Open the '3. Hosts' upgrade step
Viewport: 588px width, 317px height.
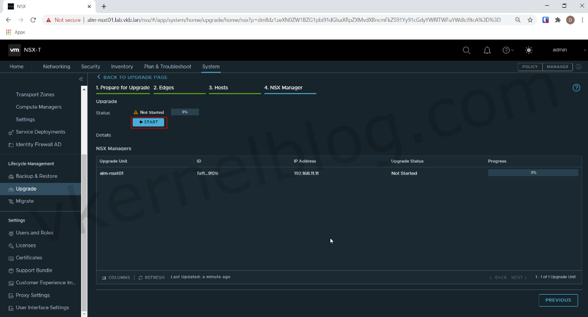coord(219,87)
